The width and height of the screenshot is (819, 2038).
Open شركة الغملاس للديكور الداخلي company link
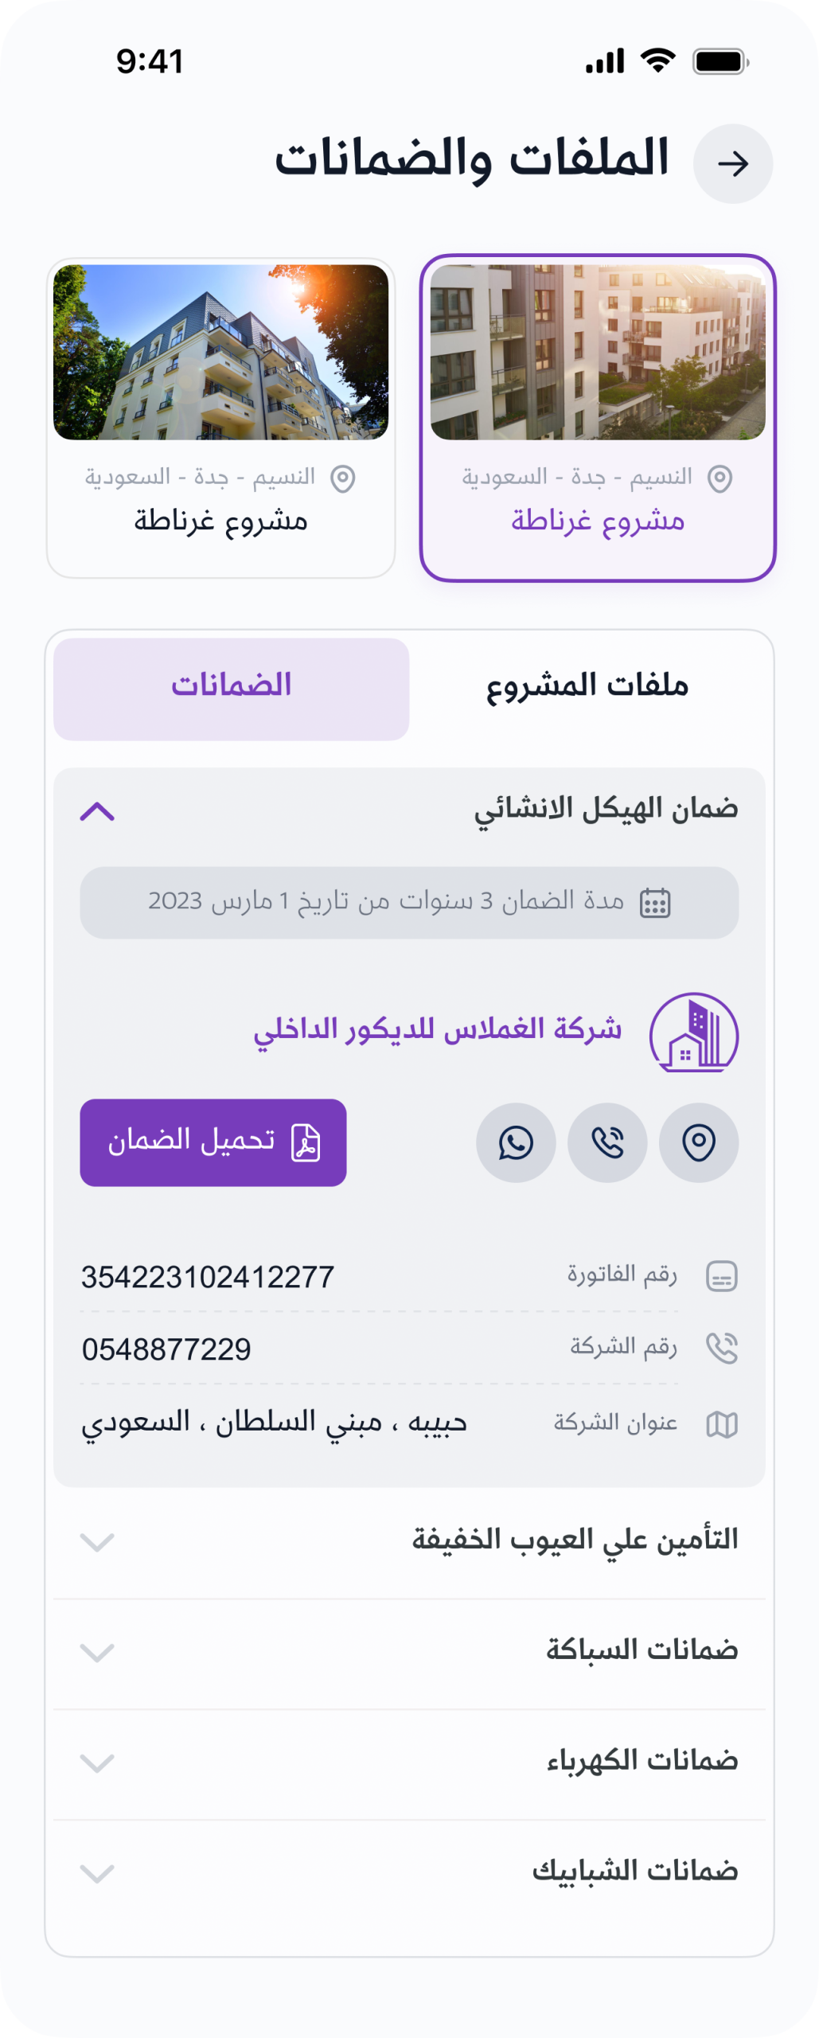pyautogui.click(x=437, y=1030)
